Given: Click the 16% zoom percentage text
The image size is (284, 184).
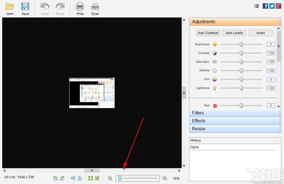Looking at the screenshot, I should 176,178.
